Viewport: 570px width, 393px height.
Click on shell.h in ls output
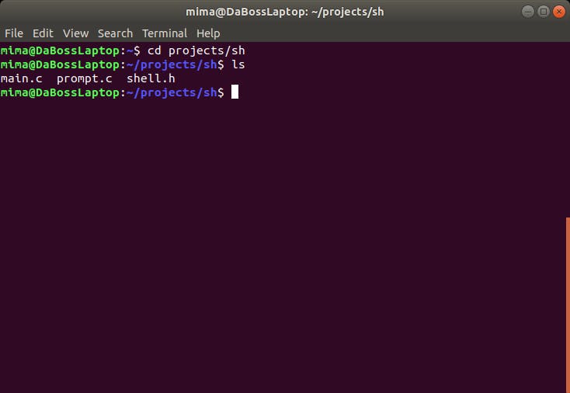[151, 78]
